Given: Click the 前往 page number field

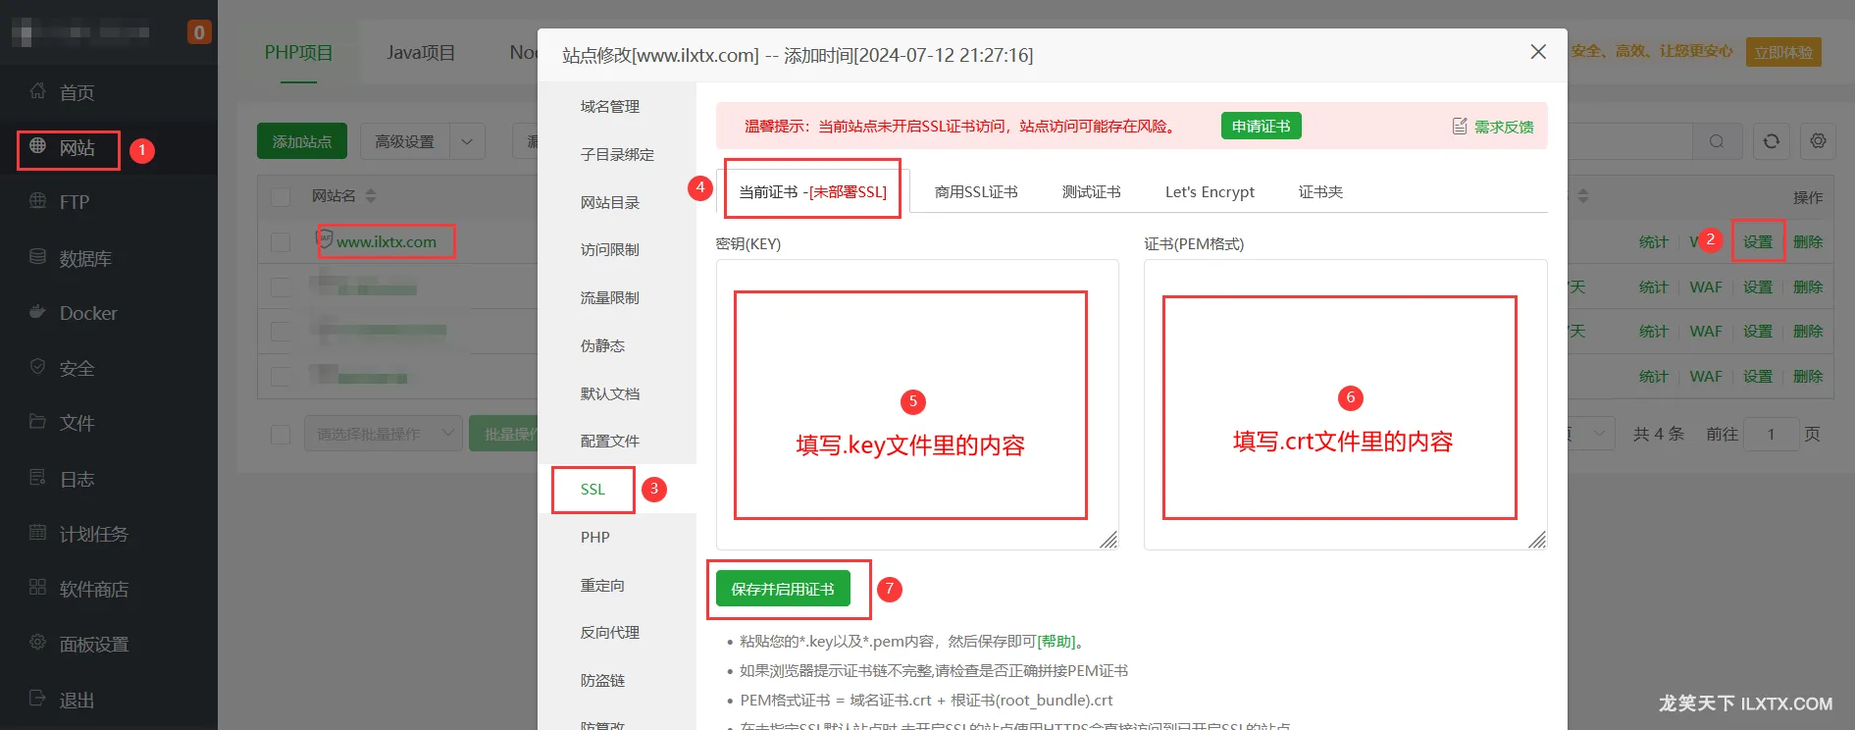Looking at the screenshot, I should tap(1771, 434).
